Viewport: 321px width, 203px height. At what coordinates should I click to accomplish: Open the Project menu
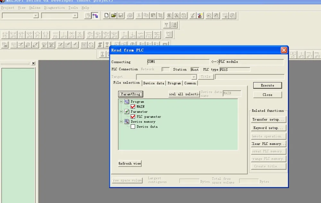8,8
